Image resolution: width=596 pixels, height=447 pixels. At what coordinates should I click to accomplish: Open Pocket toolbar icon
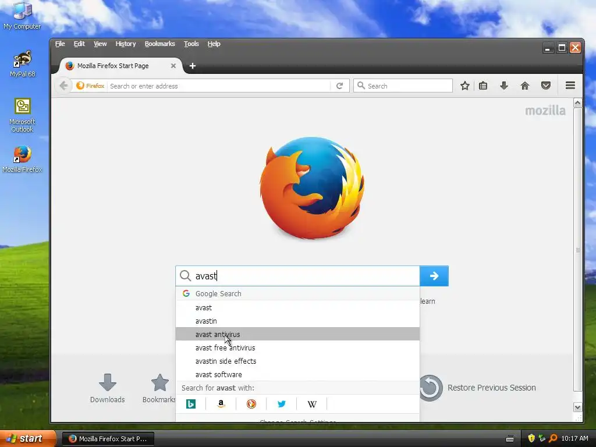pos(546,86)
